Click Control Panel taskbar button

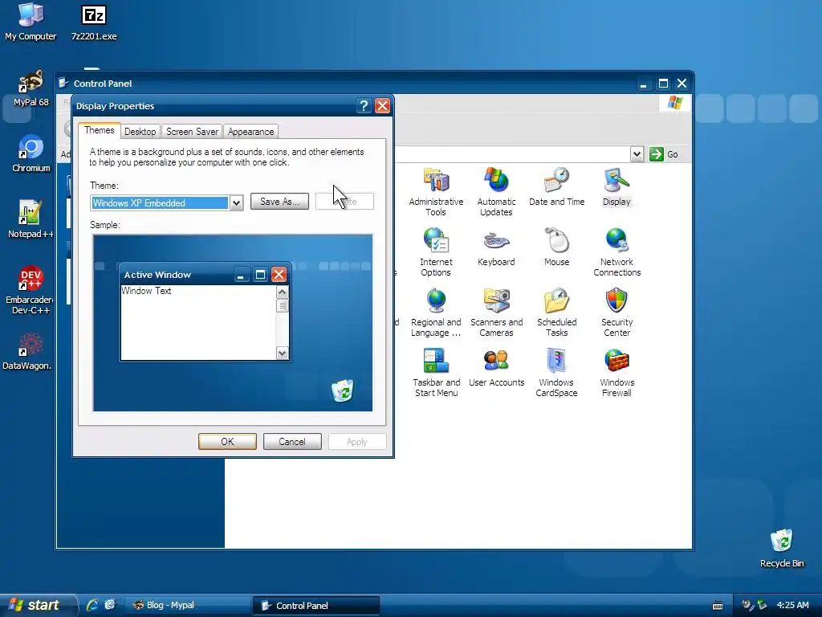coord(315,606)
